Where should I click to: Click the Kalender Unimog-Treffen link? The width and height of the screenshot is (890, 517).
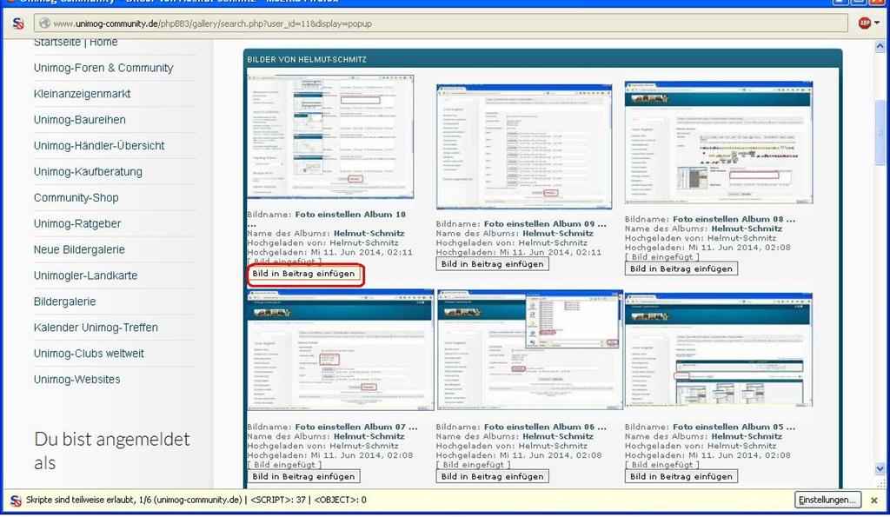(96, 328)
